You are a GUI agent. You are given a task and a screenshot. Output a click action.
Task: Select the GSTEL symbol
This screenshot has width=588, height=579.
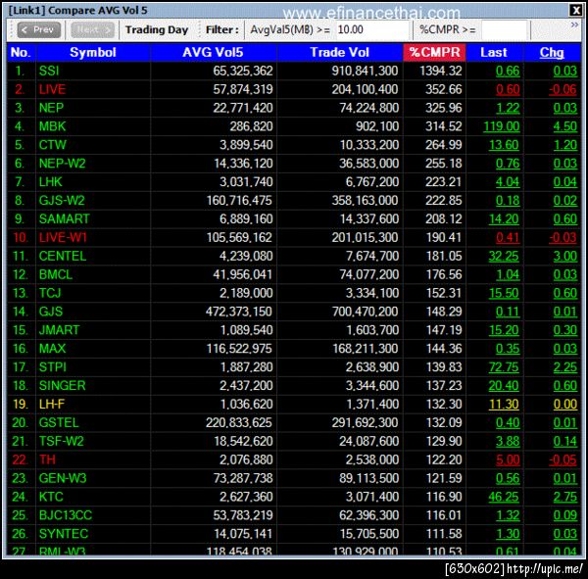coord(59,422)
